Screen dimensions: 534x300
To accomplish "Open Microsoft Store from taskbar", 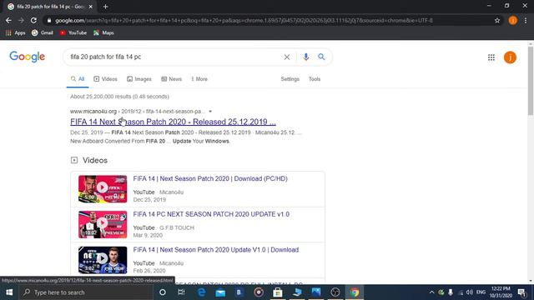I will click(278, 292).
